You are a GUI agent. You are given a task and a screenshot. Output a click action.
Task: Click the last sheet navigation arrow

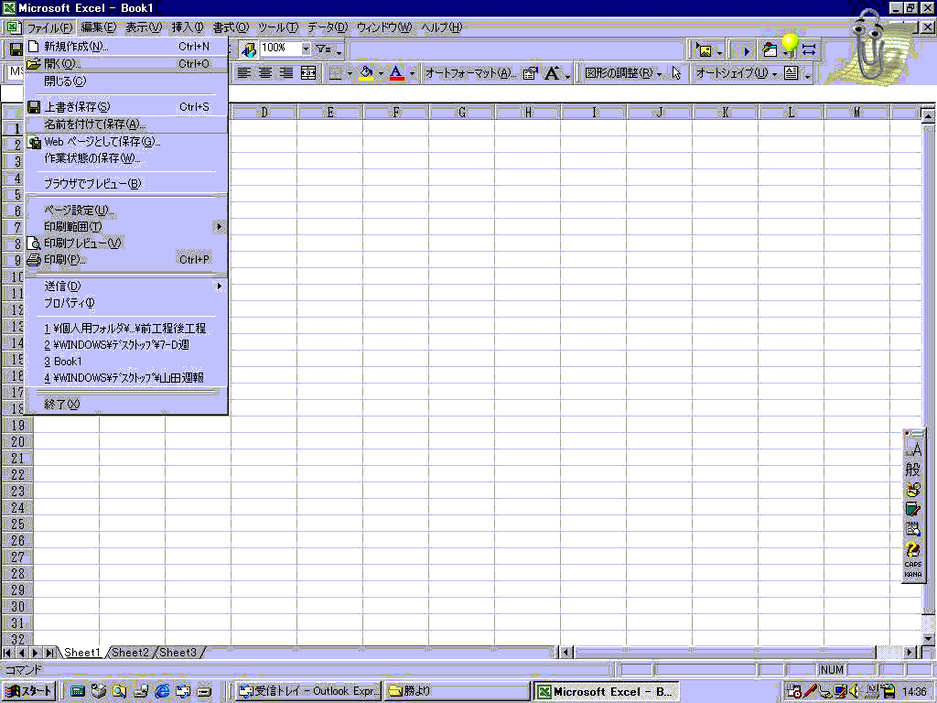(x=50, y=652)
